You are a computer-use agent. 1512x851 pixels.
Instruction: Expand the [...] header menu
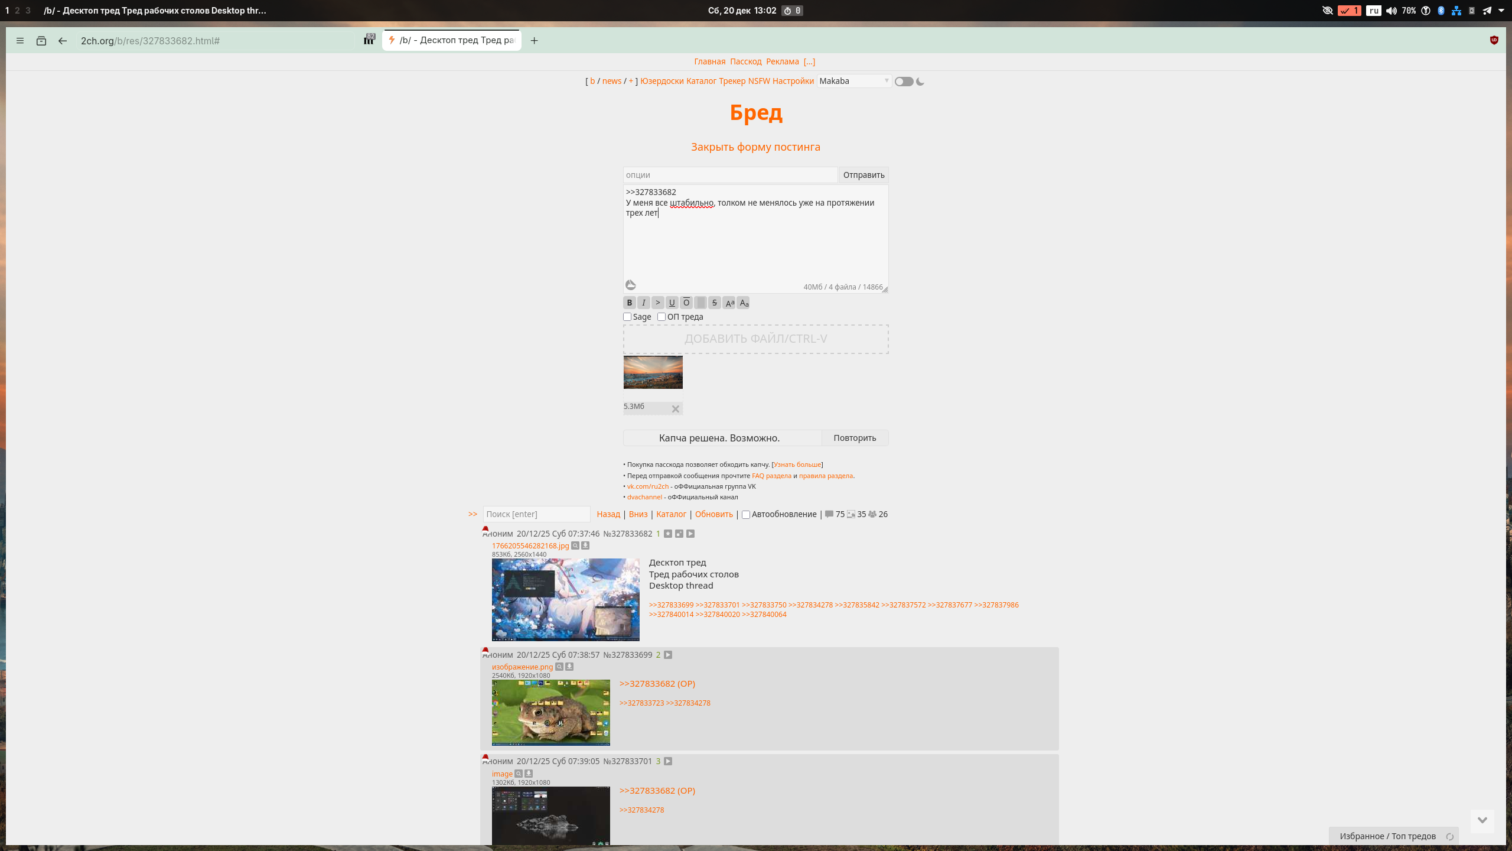809,61
